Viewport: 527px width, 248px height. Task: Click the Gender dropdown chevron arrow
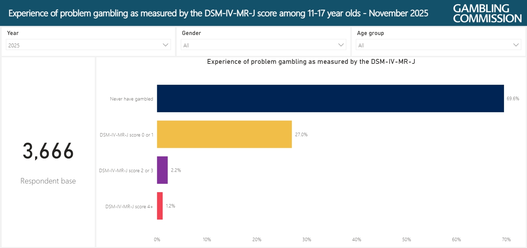point(341,45)
